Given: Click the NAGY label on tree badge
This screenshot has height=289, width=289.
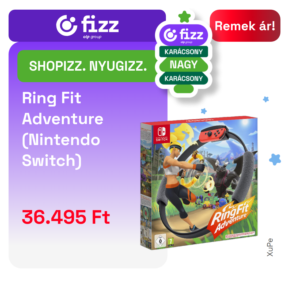Looking at the screenshot, I should pyautogui.click(x=184, y=65).
